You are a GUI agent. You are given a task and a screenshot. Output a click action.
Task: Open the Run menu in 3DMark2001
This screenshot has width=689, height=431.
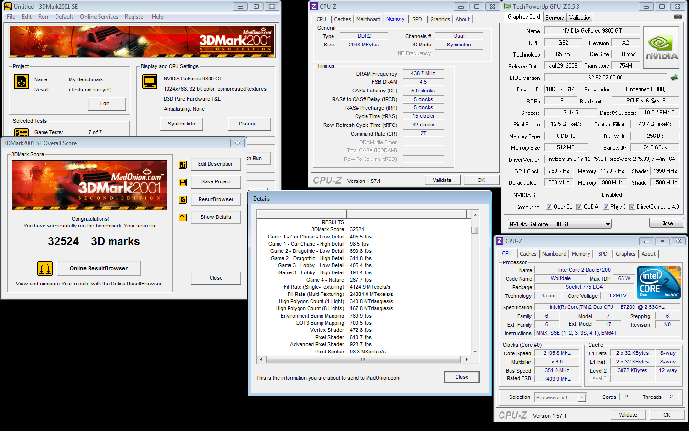tap(43, 17)
